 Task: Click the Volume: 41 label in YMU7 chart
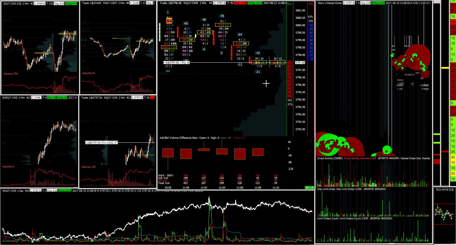[88, 73]
